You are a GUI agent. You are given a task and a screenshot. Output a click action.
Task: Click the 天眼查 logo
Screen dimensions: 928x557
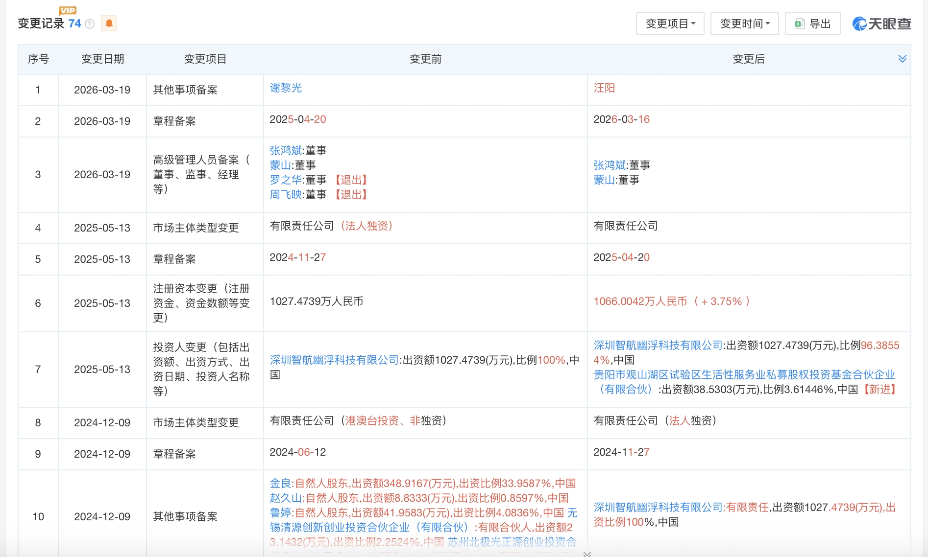(x=881, y=23)
